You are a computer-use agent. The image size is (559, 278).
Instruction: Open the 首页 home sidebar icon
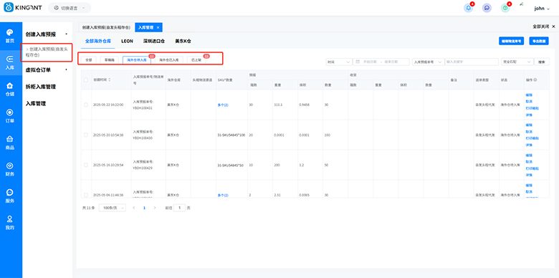10,36
